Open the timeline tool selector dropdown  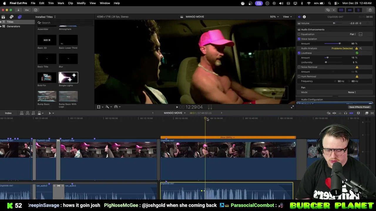click(51, 113)
